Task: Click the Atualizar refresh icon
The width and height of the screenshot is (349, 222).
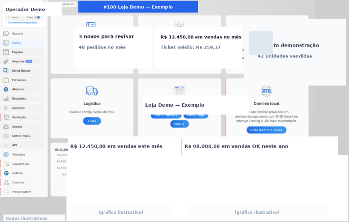Action: coord(6,89)
